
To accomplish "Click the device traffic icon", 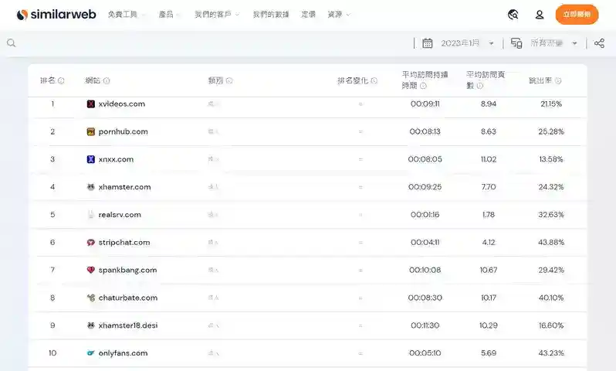I will [516, 43].
